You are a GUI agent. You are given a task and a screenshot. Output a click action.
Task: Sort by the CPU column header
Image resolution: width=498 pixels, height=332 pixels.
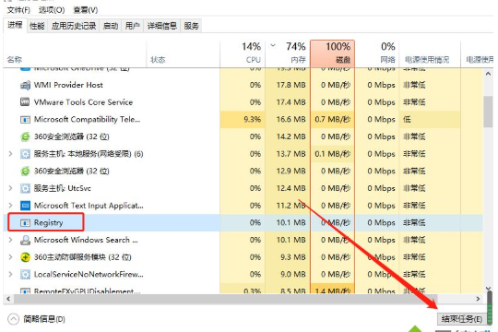[x=243, y=54]
